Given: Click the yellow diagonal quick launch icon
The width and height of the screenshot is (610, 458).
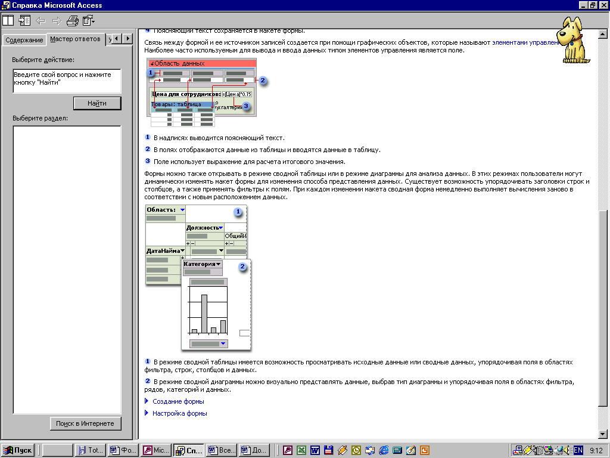Looking at the screenshot, I should click(343, 450).
